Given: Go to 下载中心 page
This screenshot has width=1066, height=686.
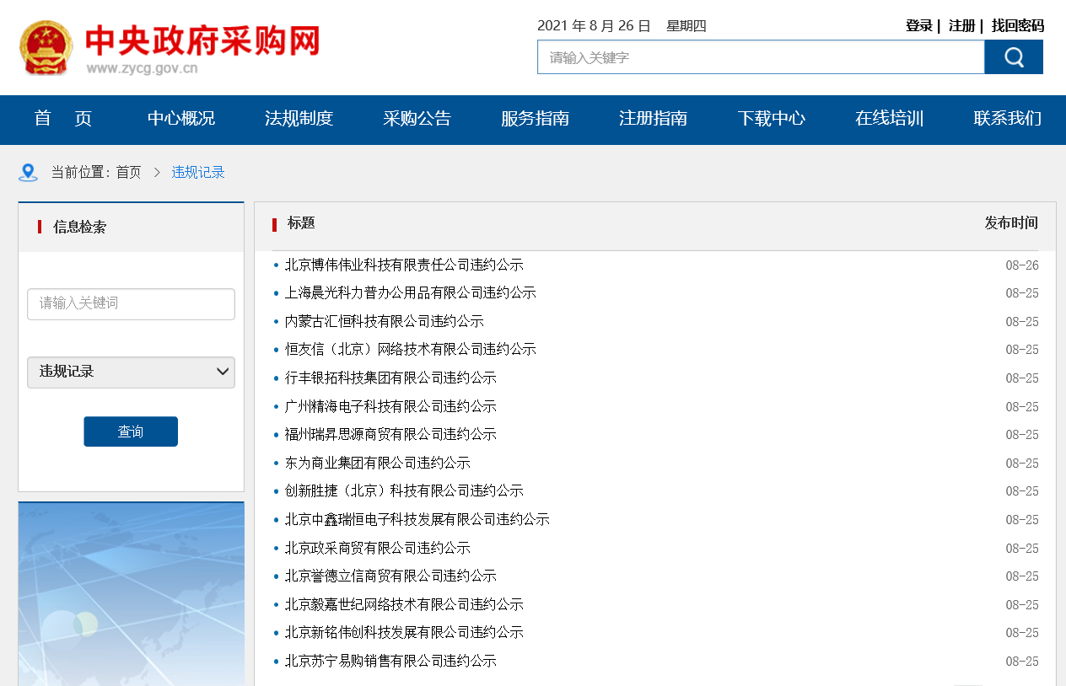Looking at the screenshot, I should coord(772,119).
